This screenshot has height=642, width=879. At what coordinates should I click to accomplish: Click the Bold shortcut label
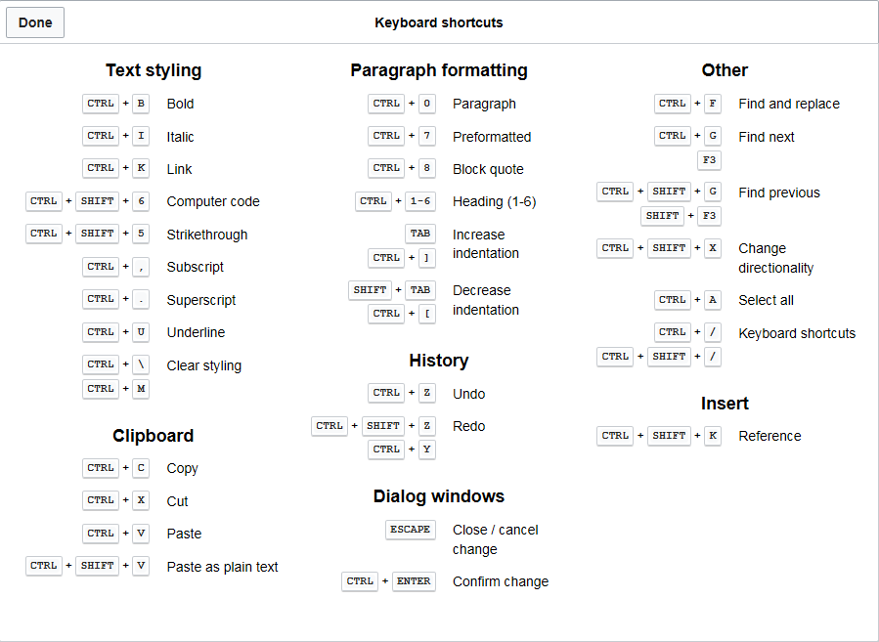[181, 104]
